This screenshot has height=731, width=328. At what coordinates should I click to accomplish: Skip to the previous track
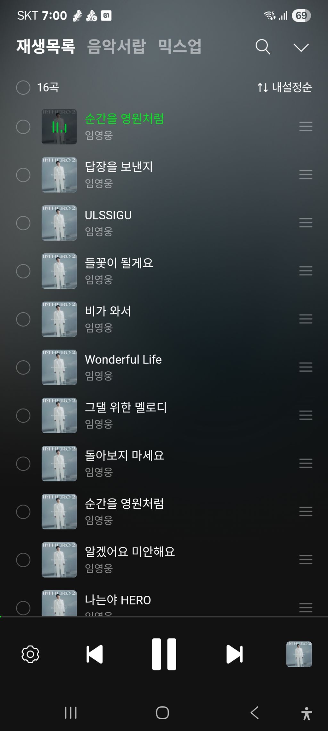pos(94,654)
